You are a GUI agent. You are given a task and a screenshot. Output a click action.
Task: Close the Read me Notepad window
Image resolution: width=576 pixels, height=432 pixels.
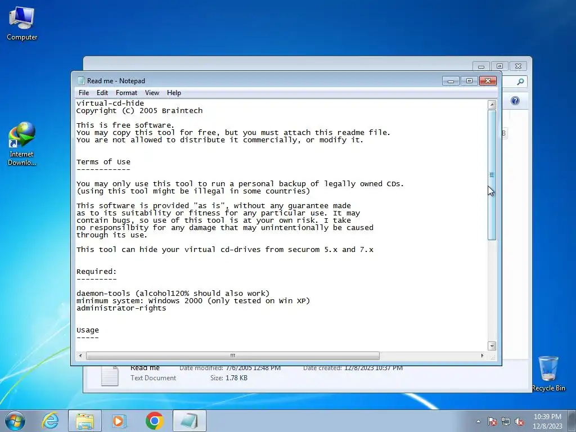[x=488, y=80]
